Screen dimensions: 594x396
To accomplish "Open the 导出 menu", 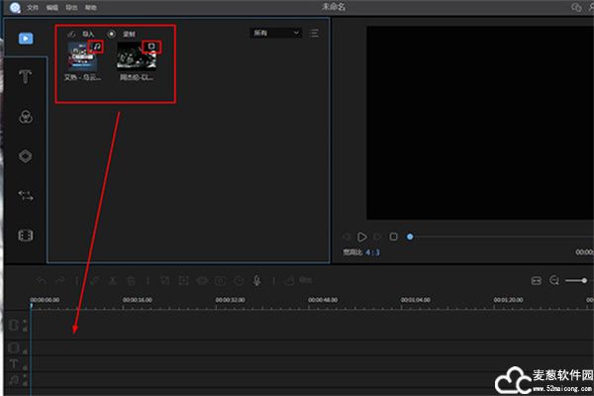I will [72, 7].
